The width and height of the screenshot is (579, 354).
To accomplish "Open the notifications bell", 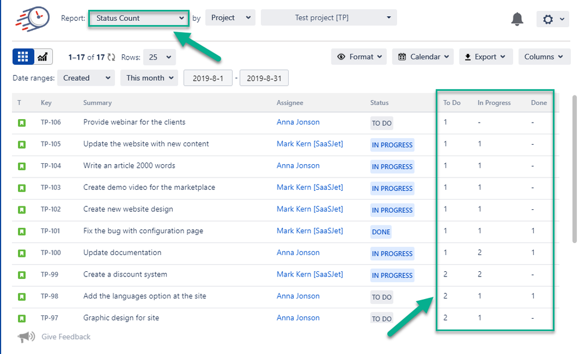I will [x=517, y=19].
